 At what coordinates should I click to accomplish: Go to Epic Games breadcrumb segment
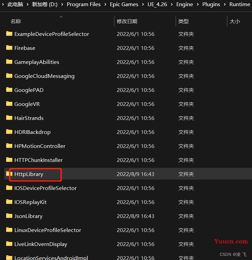tap(124, 4)
